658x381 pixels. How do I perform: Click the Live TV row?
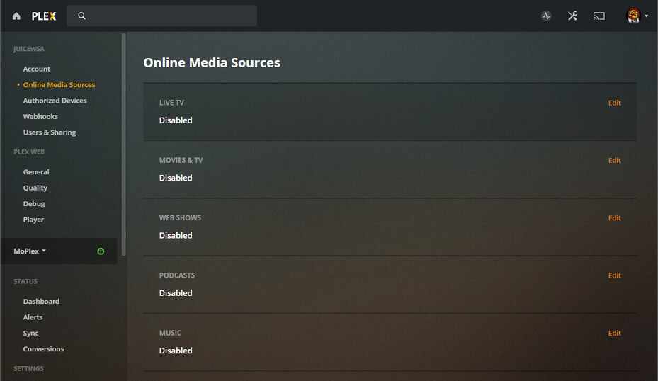tap(390, 112)
